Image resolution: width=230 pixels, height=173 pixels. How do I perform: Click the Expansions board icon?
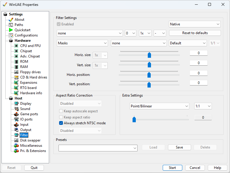[16, 83]
